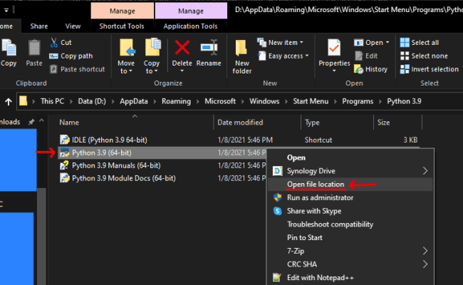Open the Copy to dropdown
463x285 pixels.
pos(152,67)
